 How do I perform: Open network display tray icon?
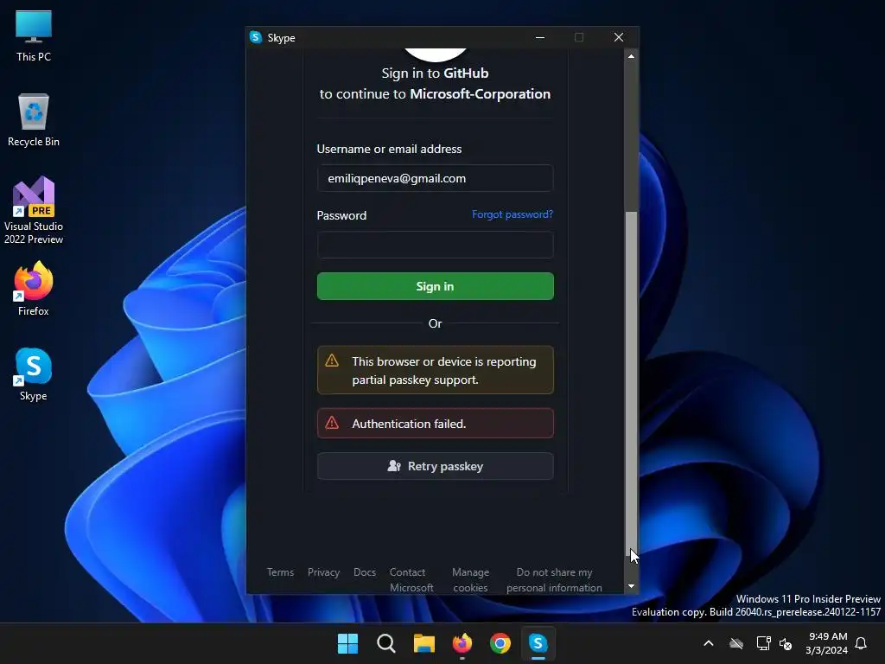(763, 643)
